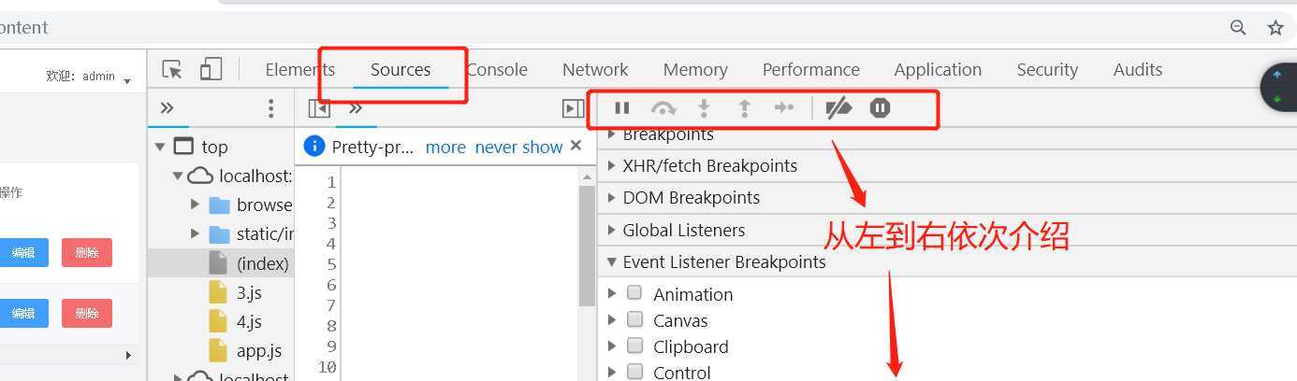Check the Canvas event breakpoint box
1297x381 pixels.
point(635,319)
